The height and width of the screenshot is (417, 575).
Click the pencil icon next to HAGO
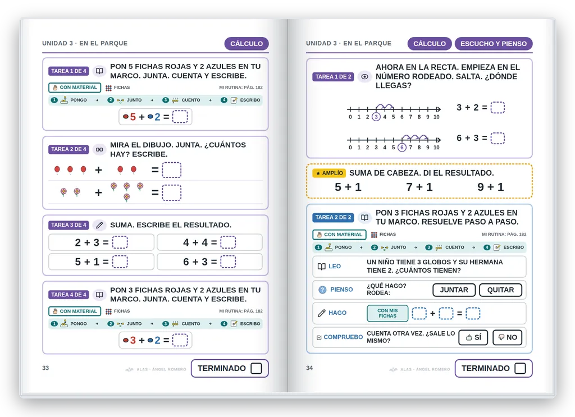tap(322, 313)
